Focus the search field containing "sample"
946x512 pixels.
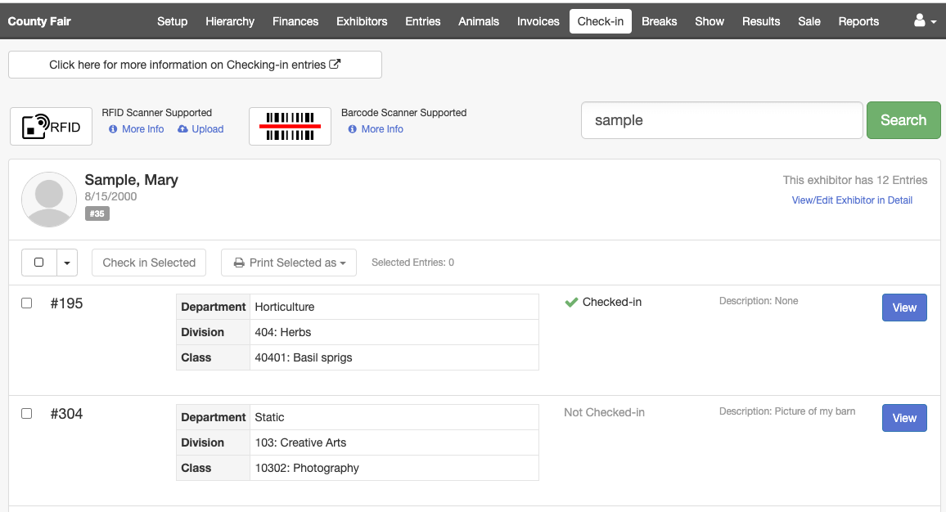(722, 120)
